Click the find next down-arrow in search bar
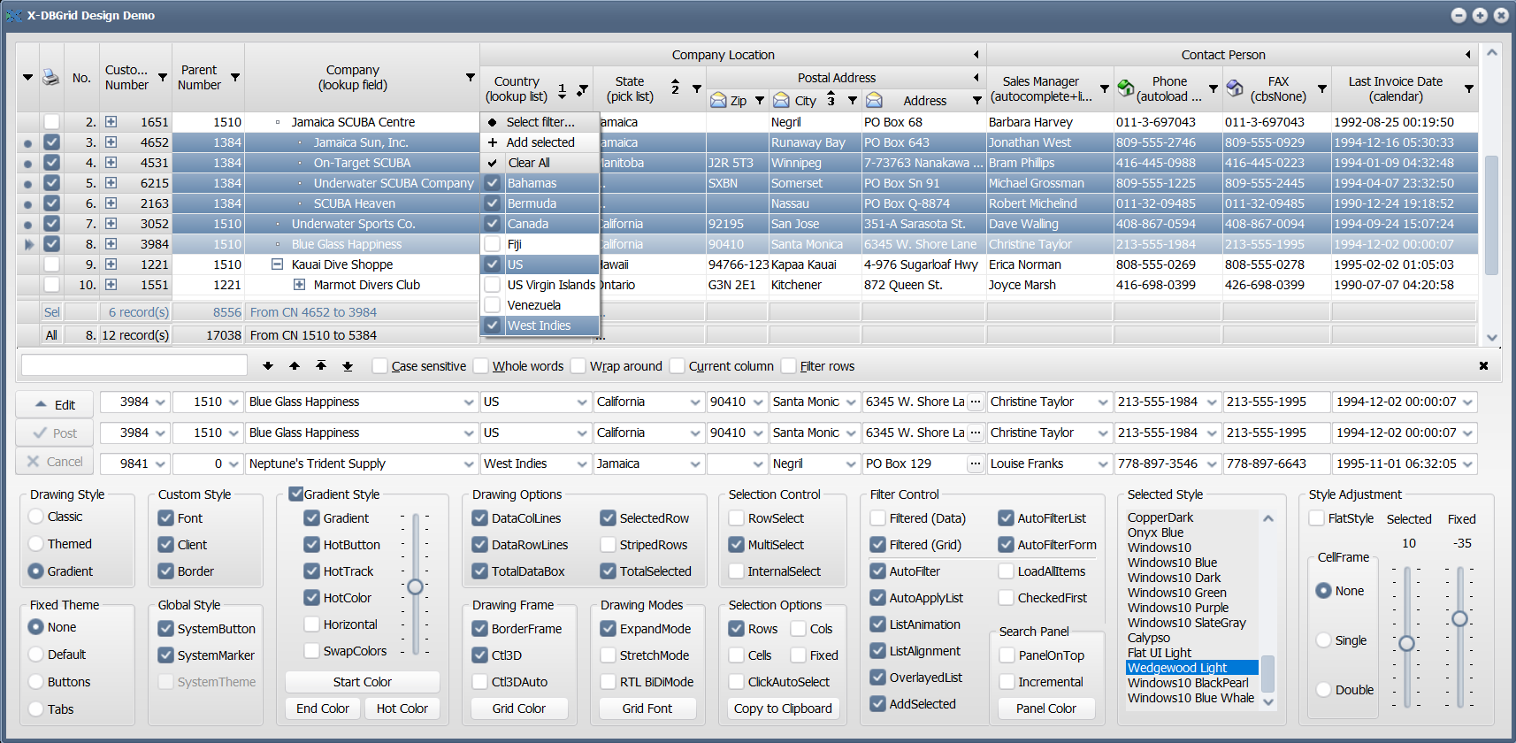This screenshot has width=1516, height=743. [x=268, y=366]
